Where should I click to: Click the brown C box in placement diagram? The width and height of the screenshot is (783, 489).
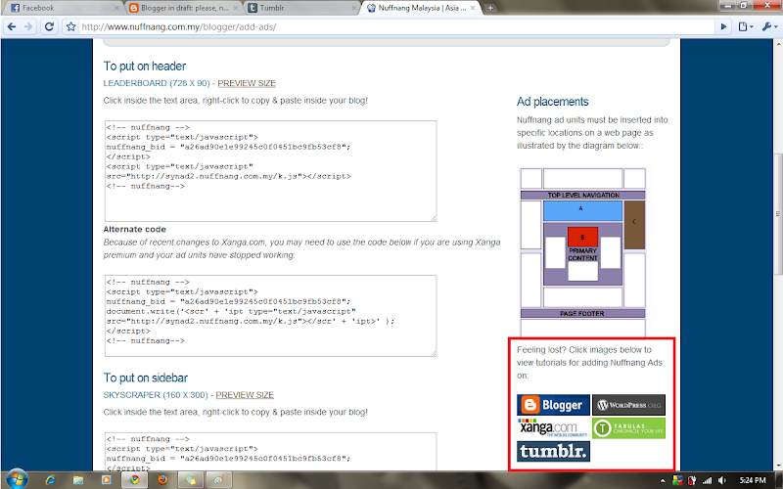[x=634, y=225]
